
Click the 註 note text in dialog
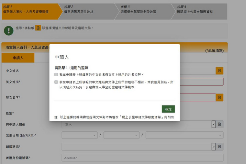pyautogui.click(x=114, y=117)
